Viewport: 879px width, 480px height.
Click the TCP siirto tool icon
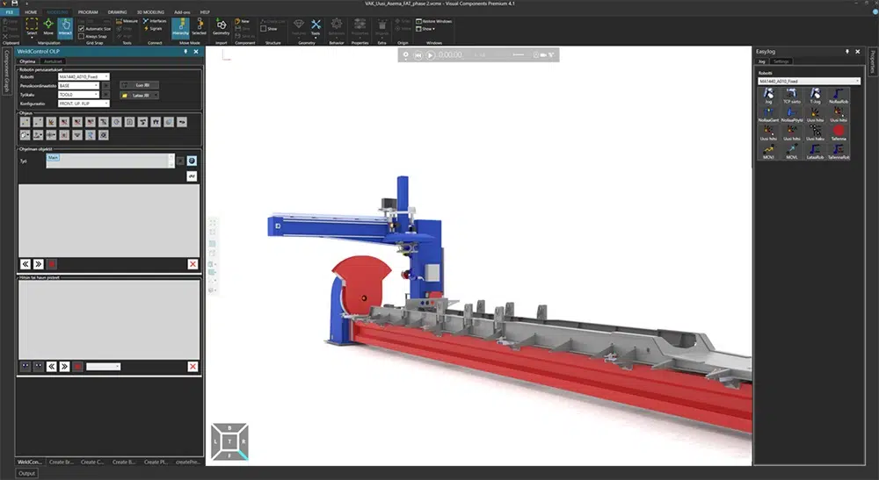coord(791,97)
